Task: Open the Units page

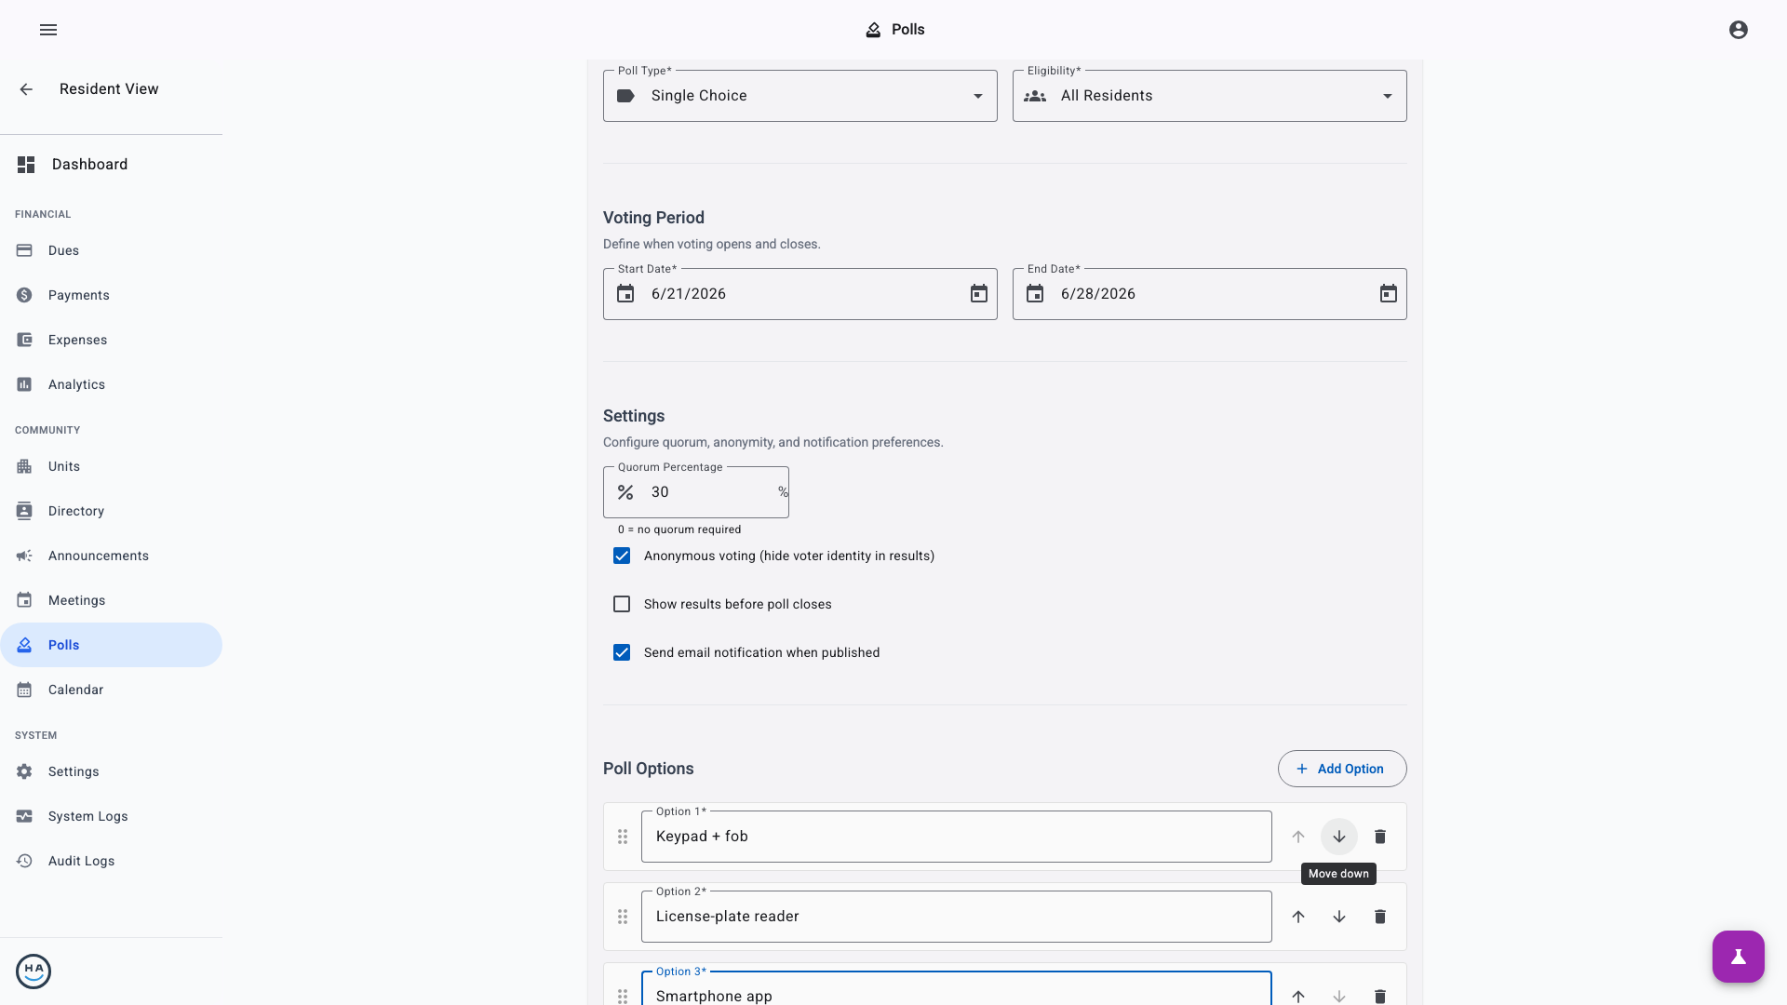Action: [112, 466]
